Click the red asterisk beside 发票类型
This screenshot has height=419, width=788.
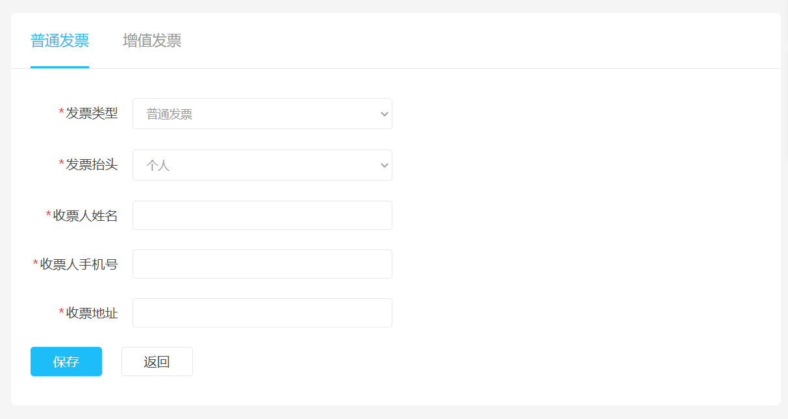point(62,113)
